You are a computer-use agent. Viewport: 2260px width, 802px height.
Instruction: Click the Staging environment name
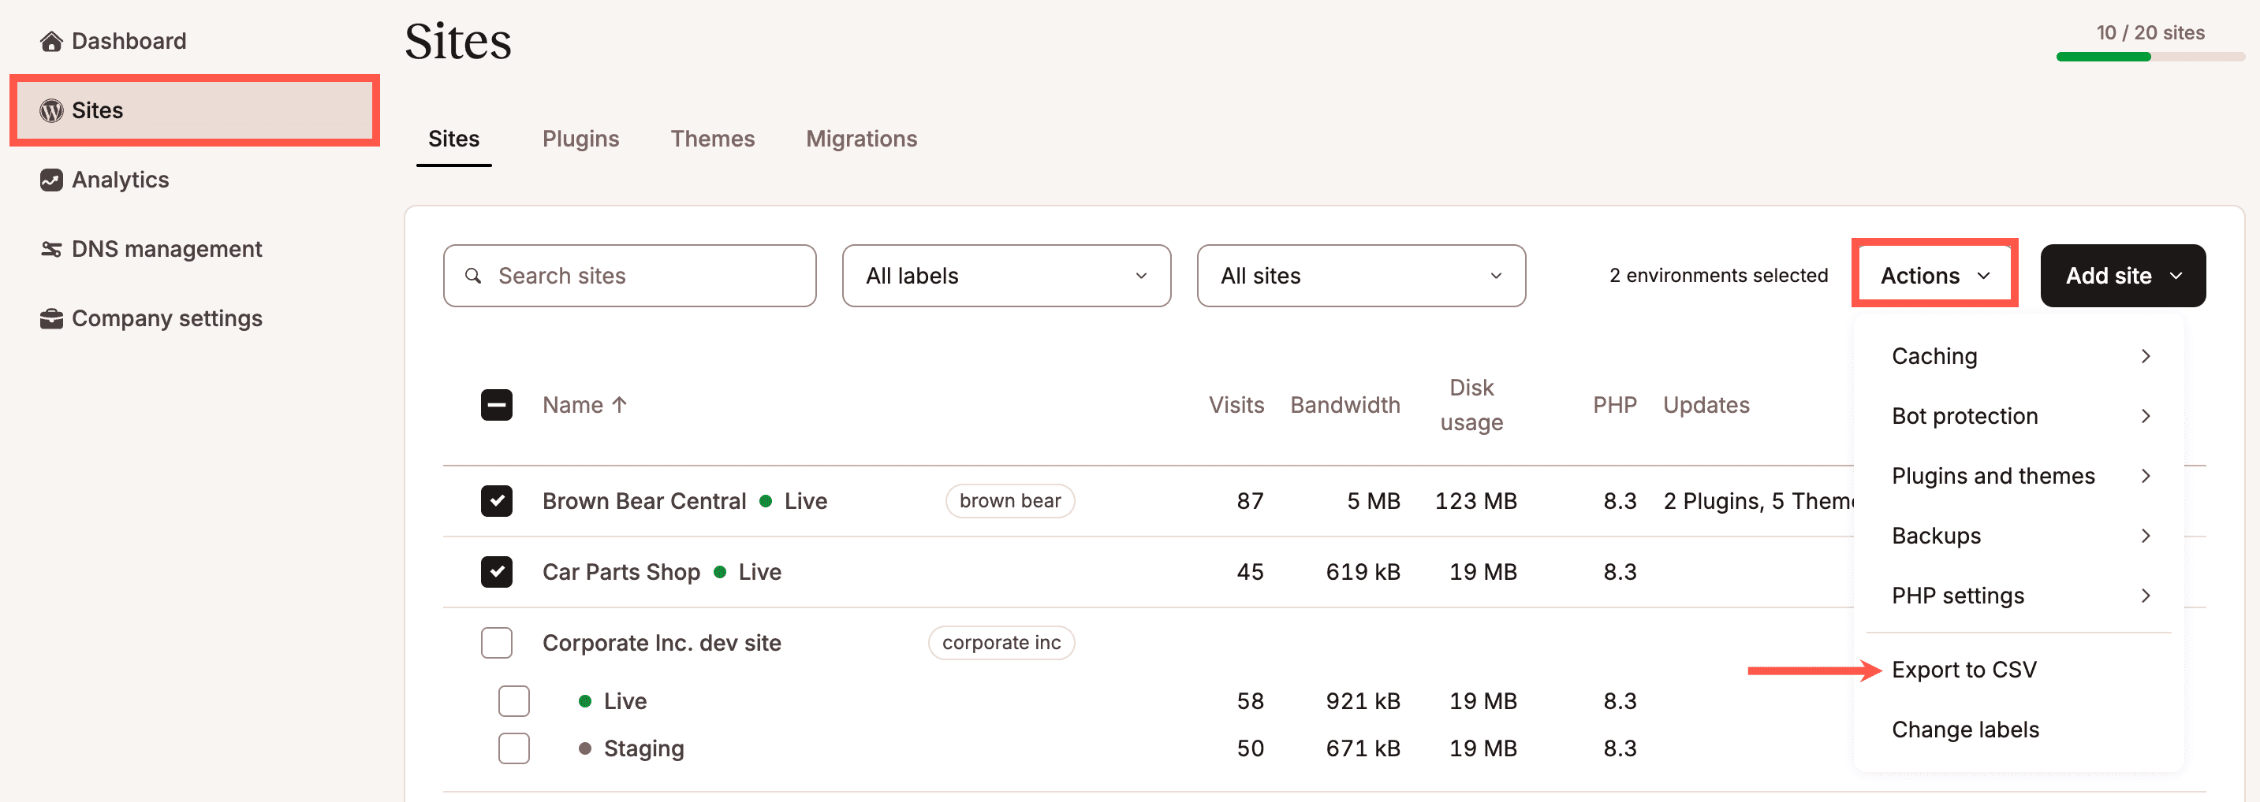click(x=644, y=748)
